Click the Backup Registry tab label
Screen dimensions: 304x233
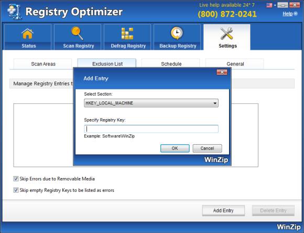tap(178, 46)
